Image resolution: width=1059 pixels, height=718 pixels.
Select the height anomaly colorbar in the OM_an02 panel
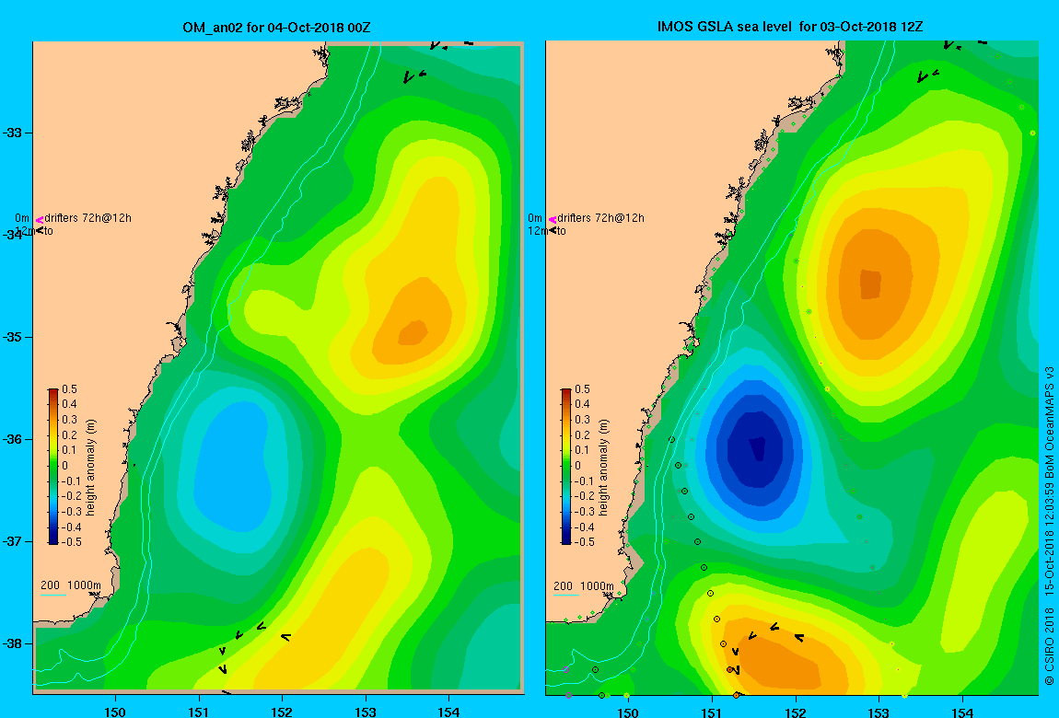[53, 467]
